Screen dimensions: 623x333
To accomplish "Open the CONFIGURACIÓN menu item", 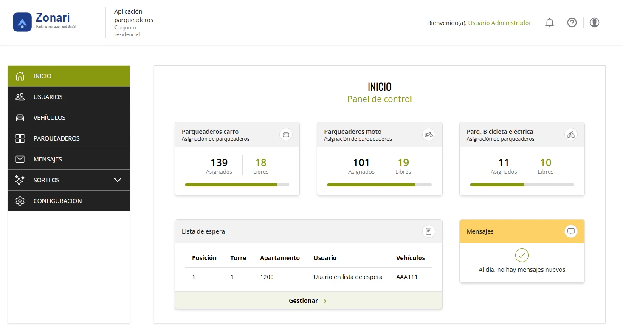I will point(69,201).
